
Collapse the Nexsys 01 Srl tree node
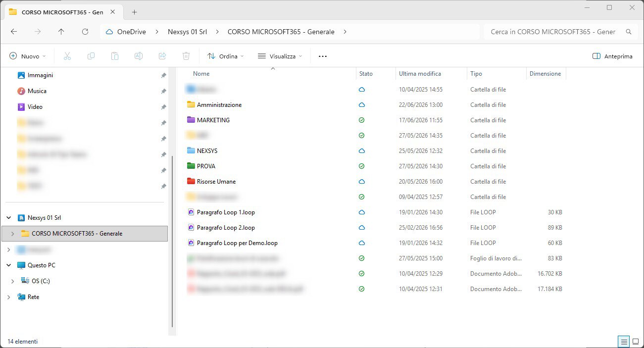tap(9, 218)
